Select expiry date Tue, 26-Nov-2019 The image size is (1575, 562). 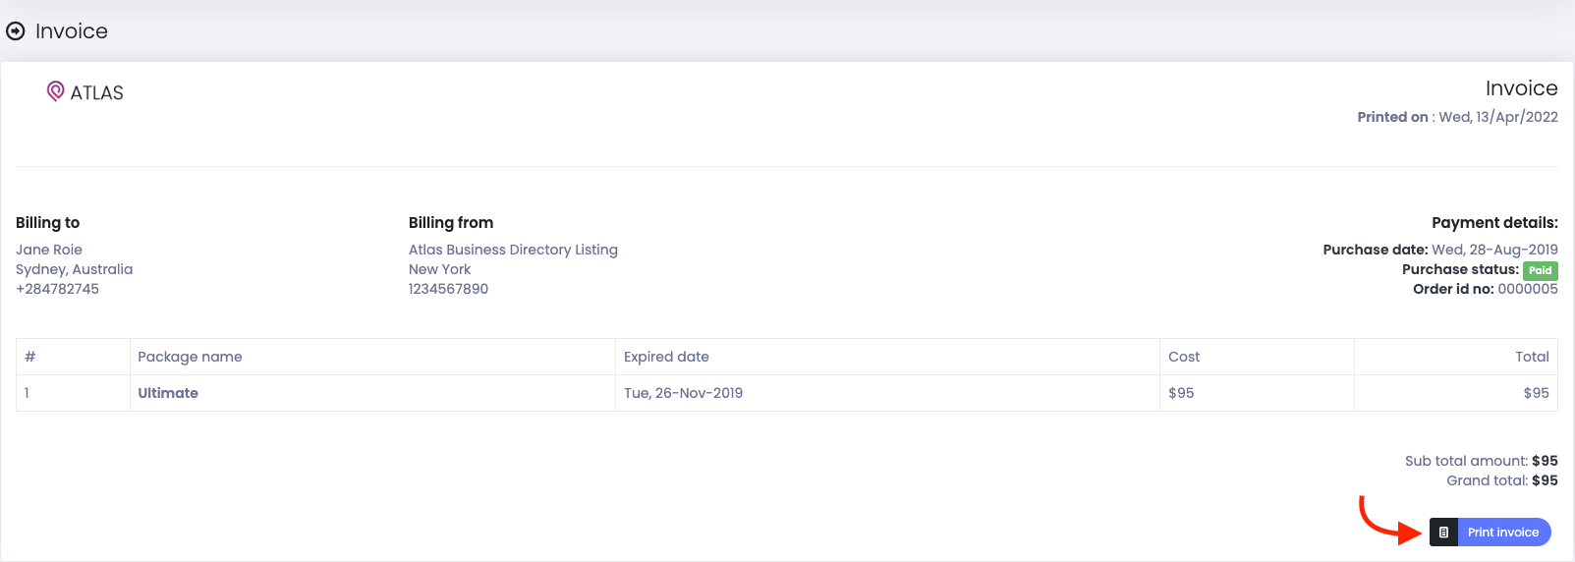pos(683,393)
